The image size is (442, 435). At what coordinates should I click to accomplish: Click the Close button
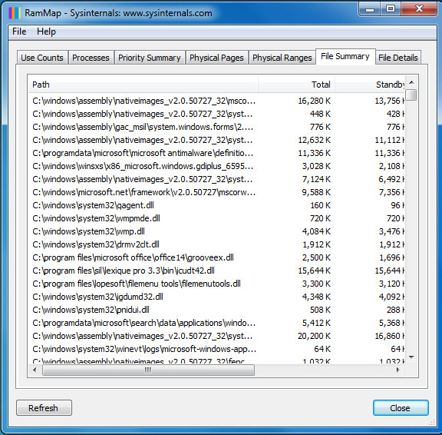401,408
